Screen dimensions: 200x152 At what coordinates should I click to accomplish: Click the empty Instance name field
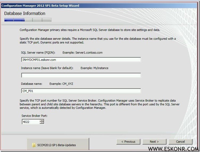click(x=81, y=75)
